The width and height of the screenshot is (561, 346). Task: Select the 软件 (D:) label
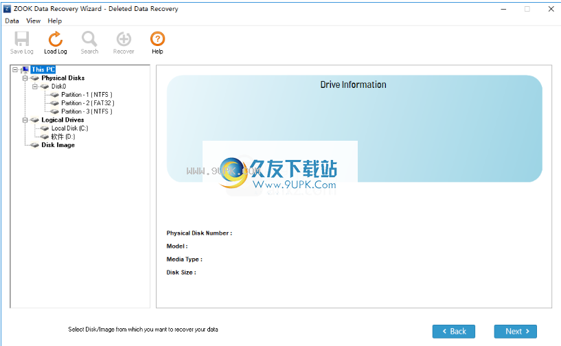[63, 137]
